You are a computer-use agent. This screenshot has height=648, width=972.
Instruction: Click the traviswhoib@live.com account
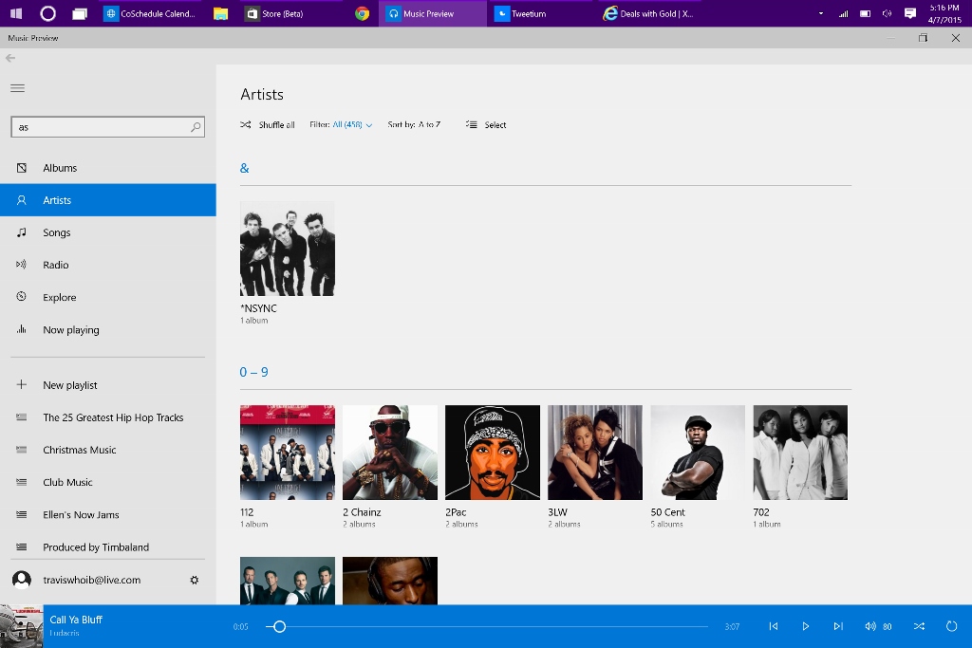tap(92, 580)
